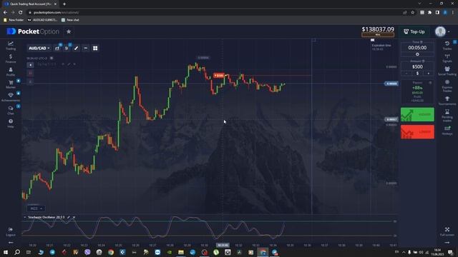Decrease trade amount with minus button
Image resolution: width=458 pixels, height=257 pixels.
[406, 74]
